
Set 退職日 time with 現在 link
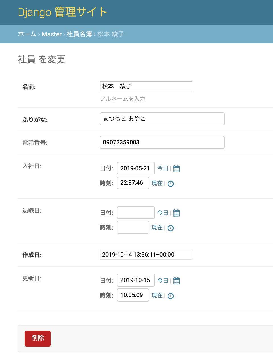157,228
